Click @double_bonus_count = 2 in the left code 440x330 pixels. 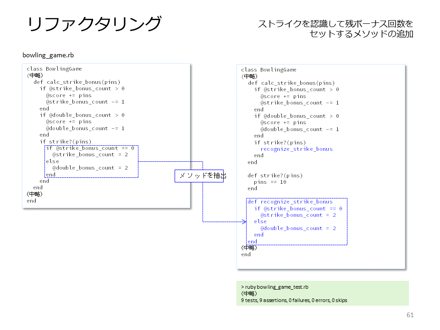[x=90, y=168]
